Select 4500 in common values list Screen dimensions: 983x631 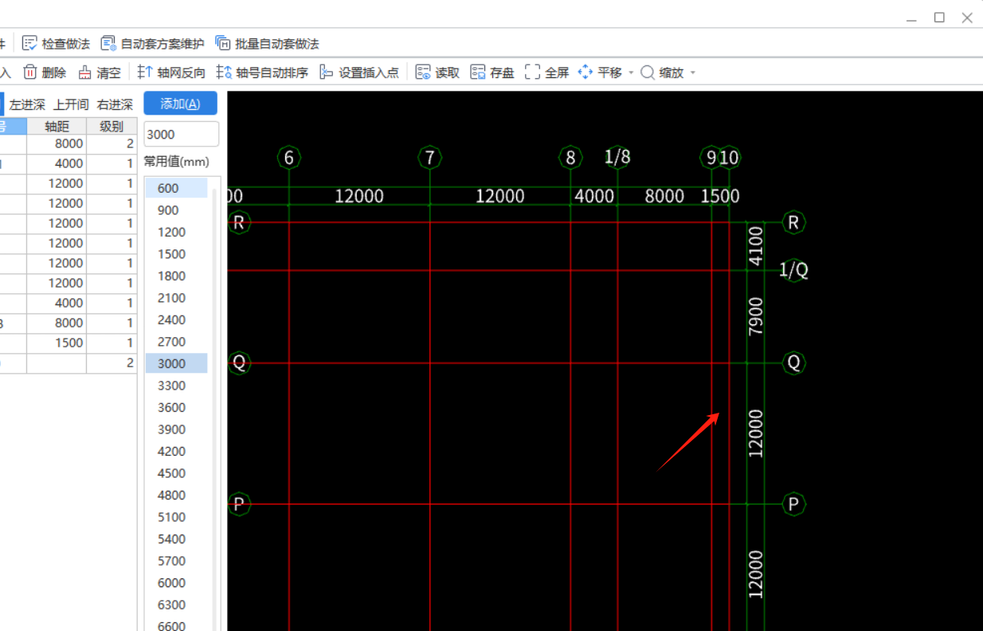[x=177, y=473]
